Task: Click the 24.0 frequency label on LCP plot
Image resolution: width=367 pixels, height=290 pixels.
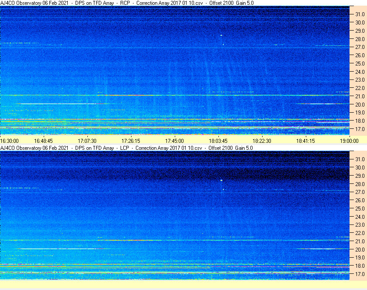Action: click(x=360, y=217)
